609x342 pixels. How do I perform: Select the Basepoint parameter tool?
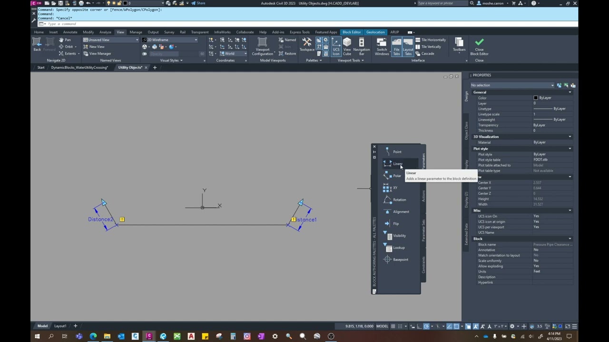click(x=396, y=259)
